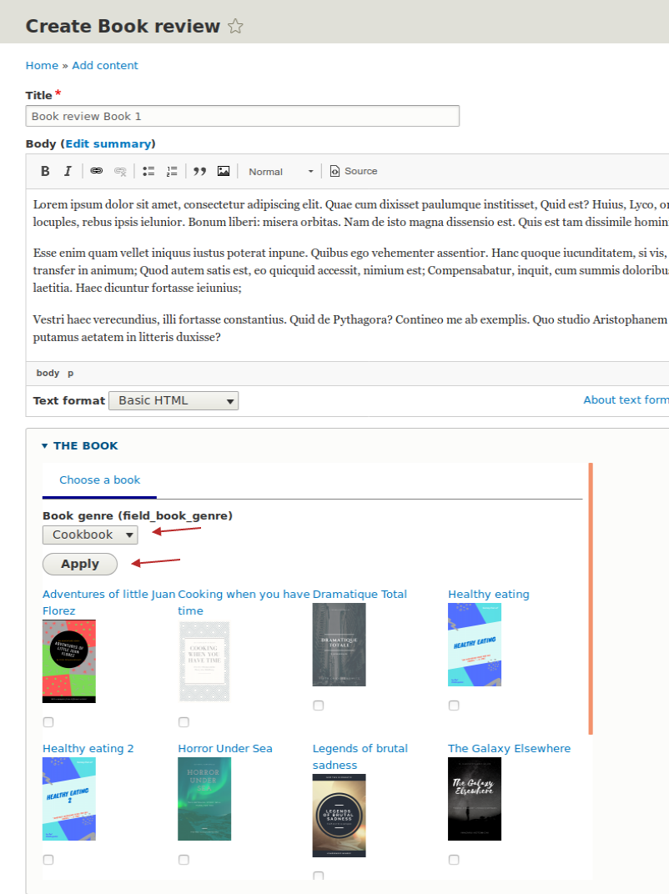Check the box for Healthy eating 2
The height and width of the screenshot is (894, 669).
pos(48,860)
